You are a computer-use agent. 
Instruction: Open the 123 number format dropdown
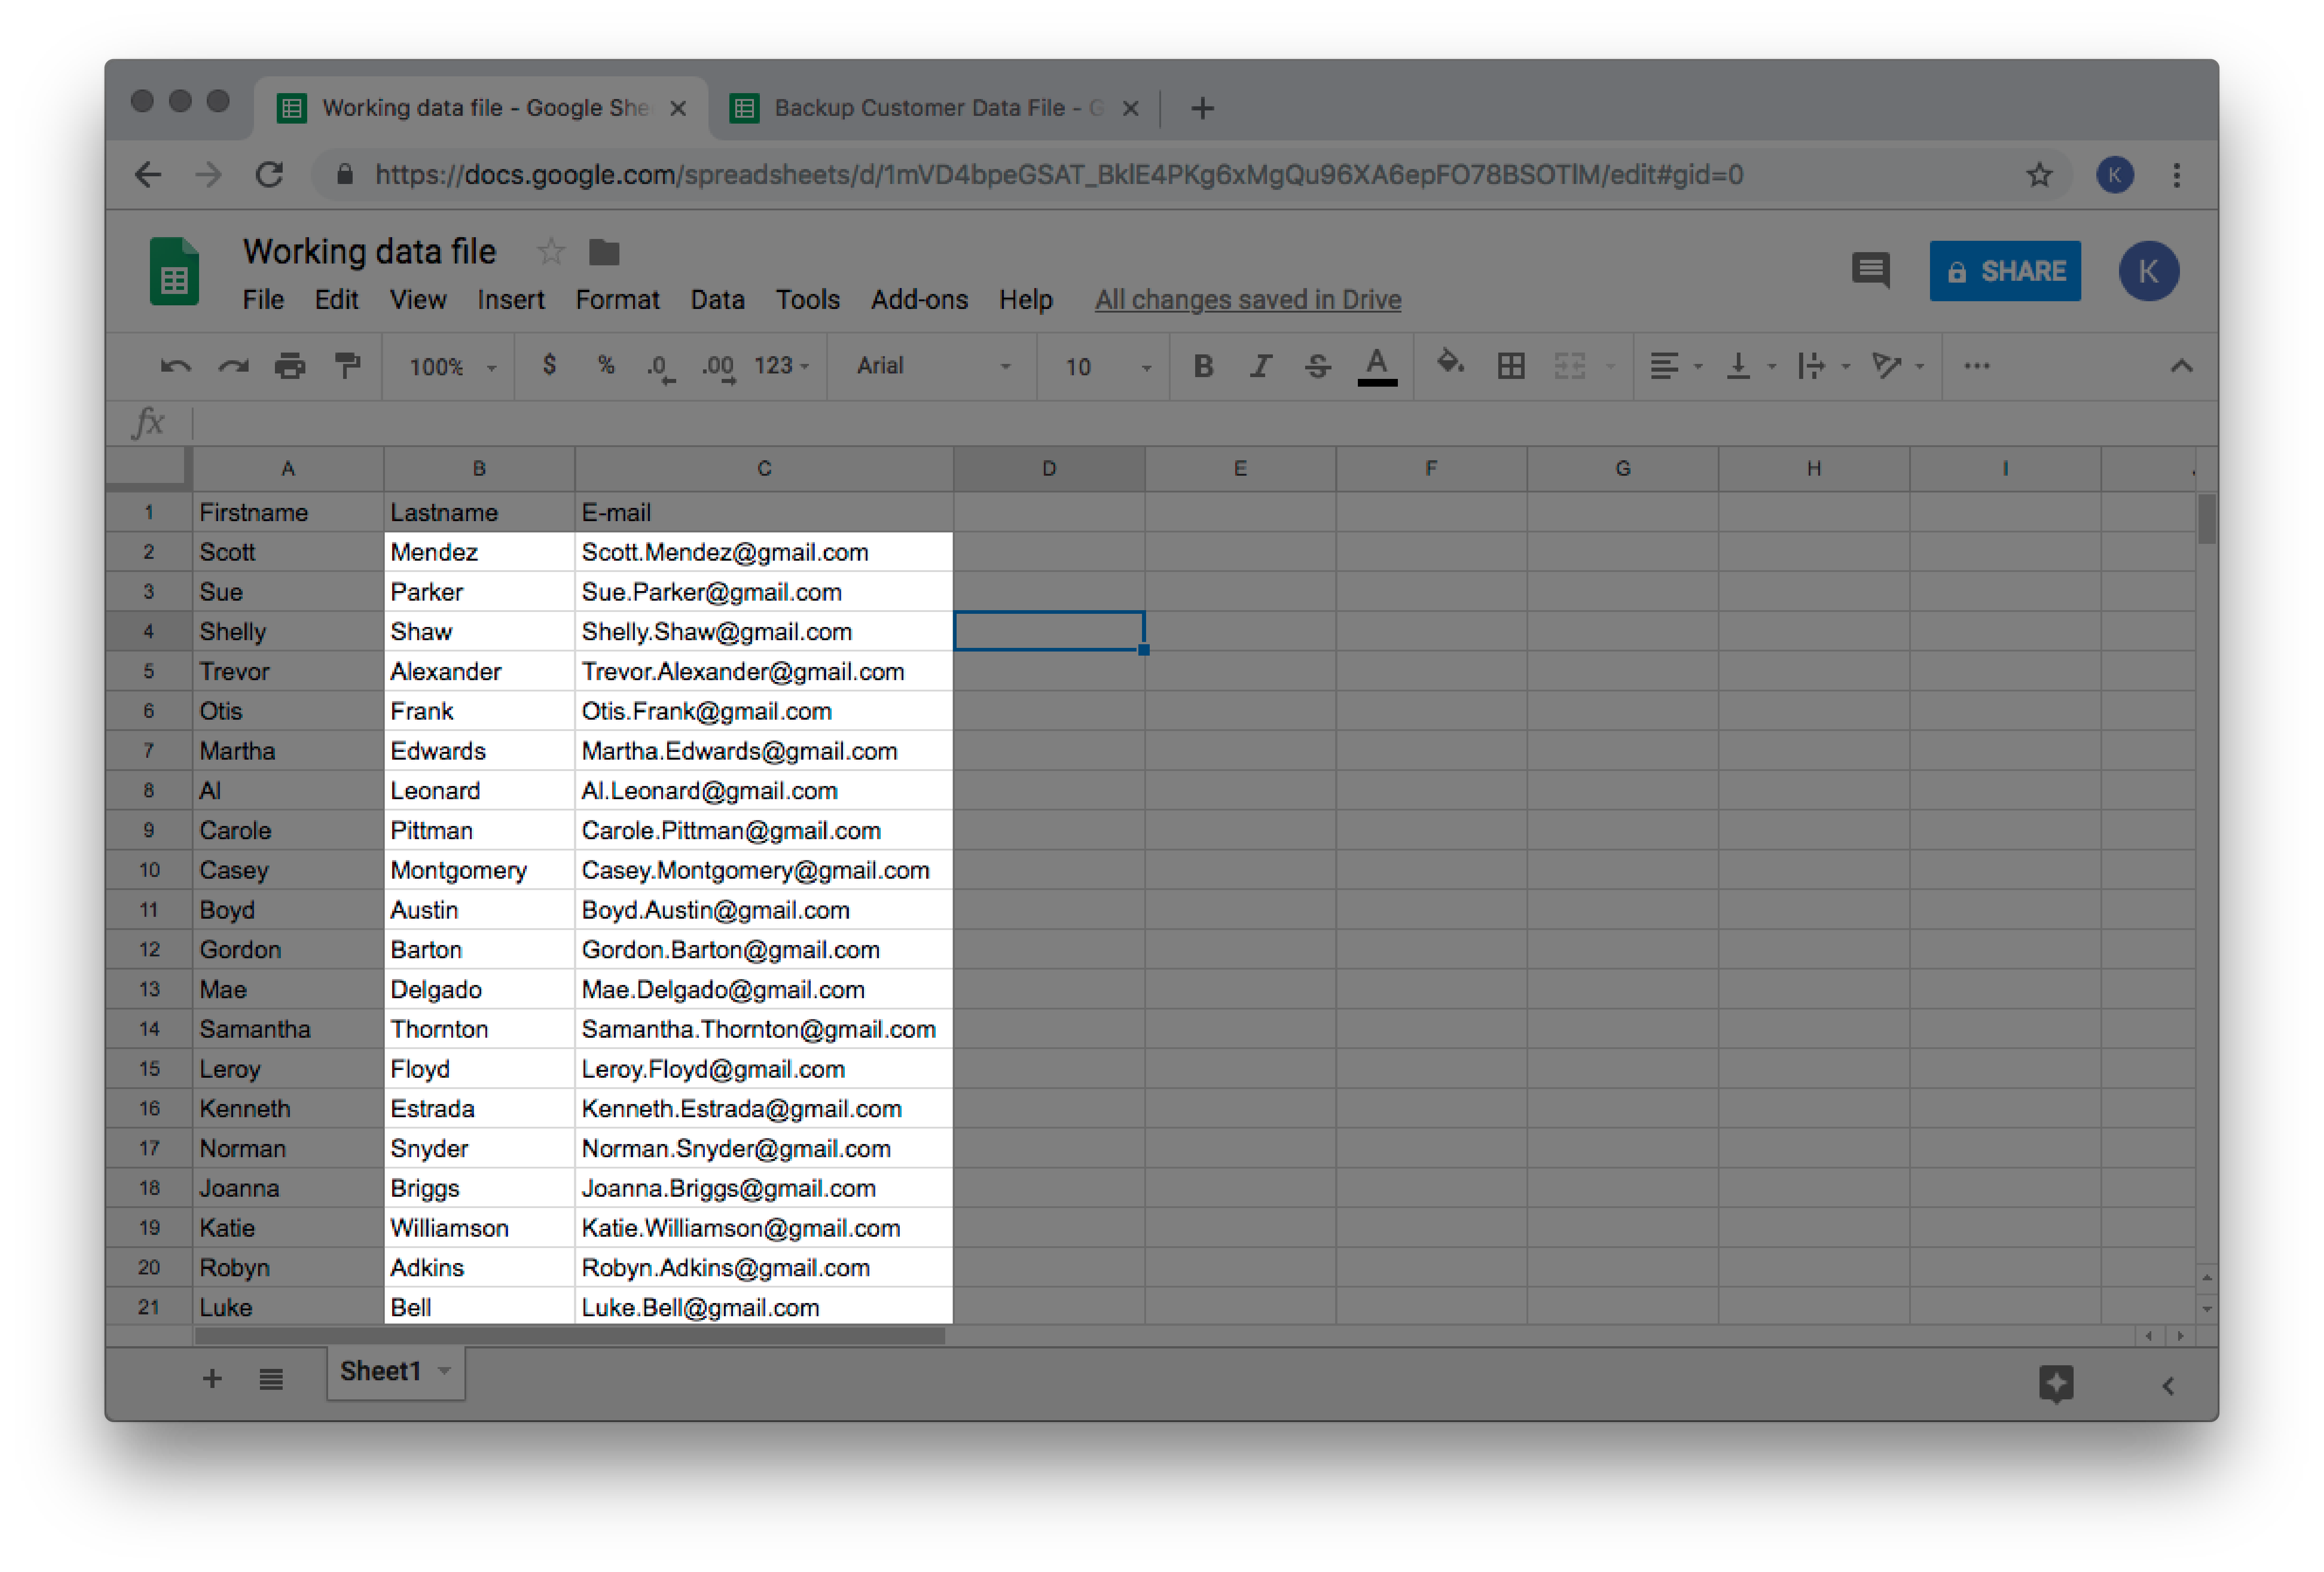(x=781, y=366)
